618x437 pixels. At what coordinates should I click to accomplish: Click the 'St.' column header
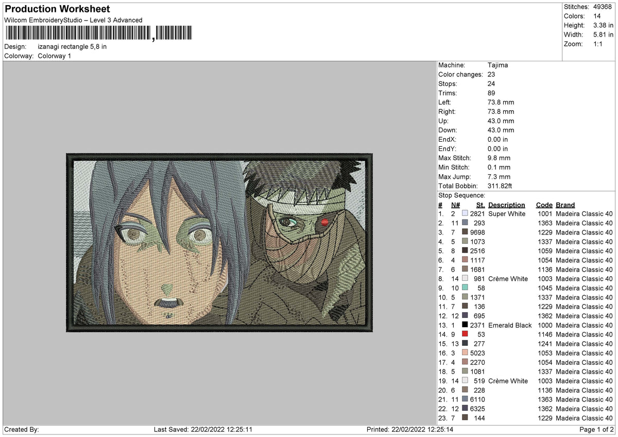[480, 205]
